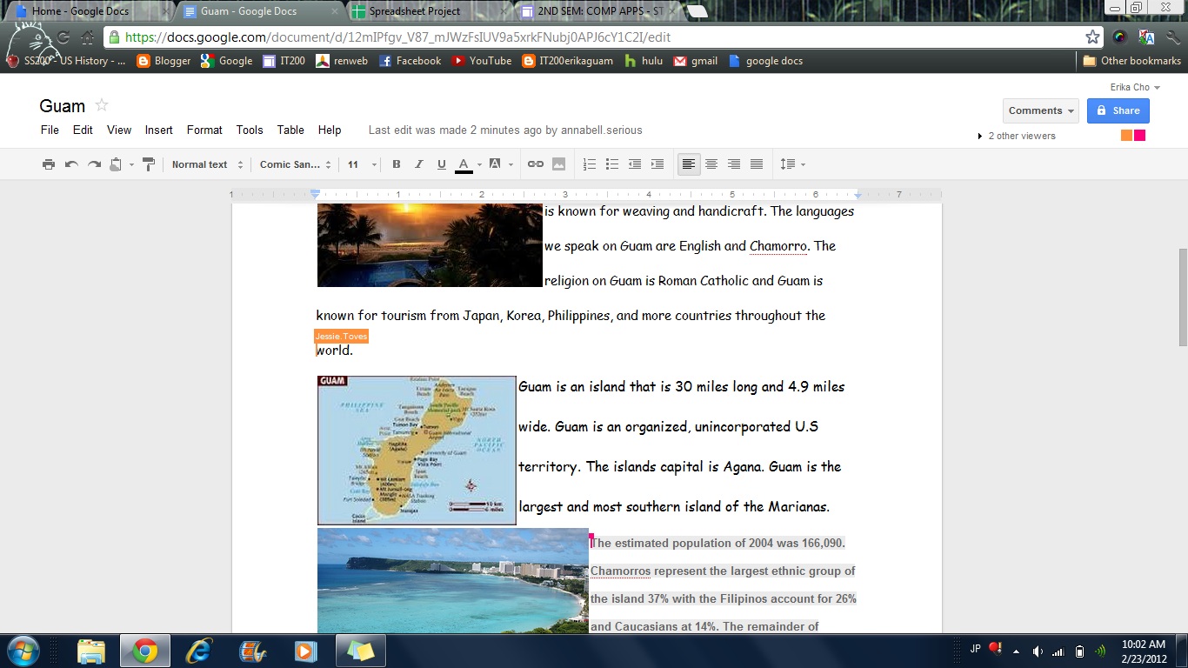1188x668 pixels.
Task: Open the Normal text style dropdown
Action: [x=207, y=164]
